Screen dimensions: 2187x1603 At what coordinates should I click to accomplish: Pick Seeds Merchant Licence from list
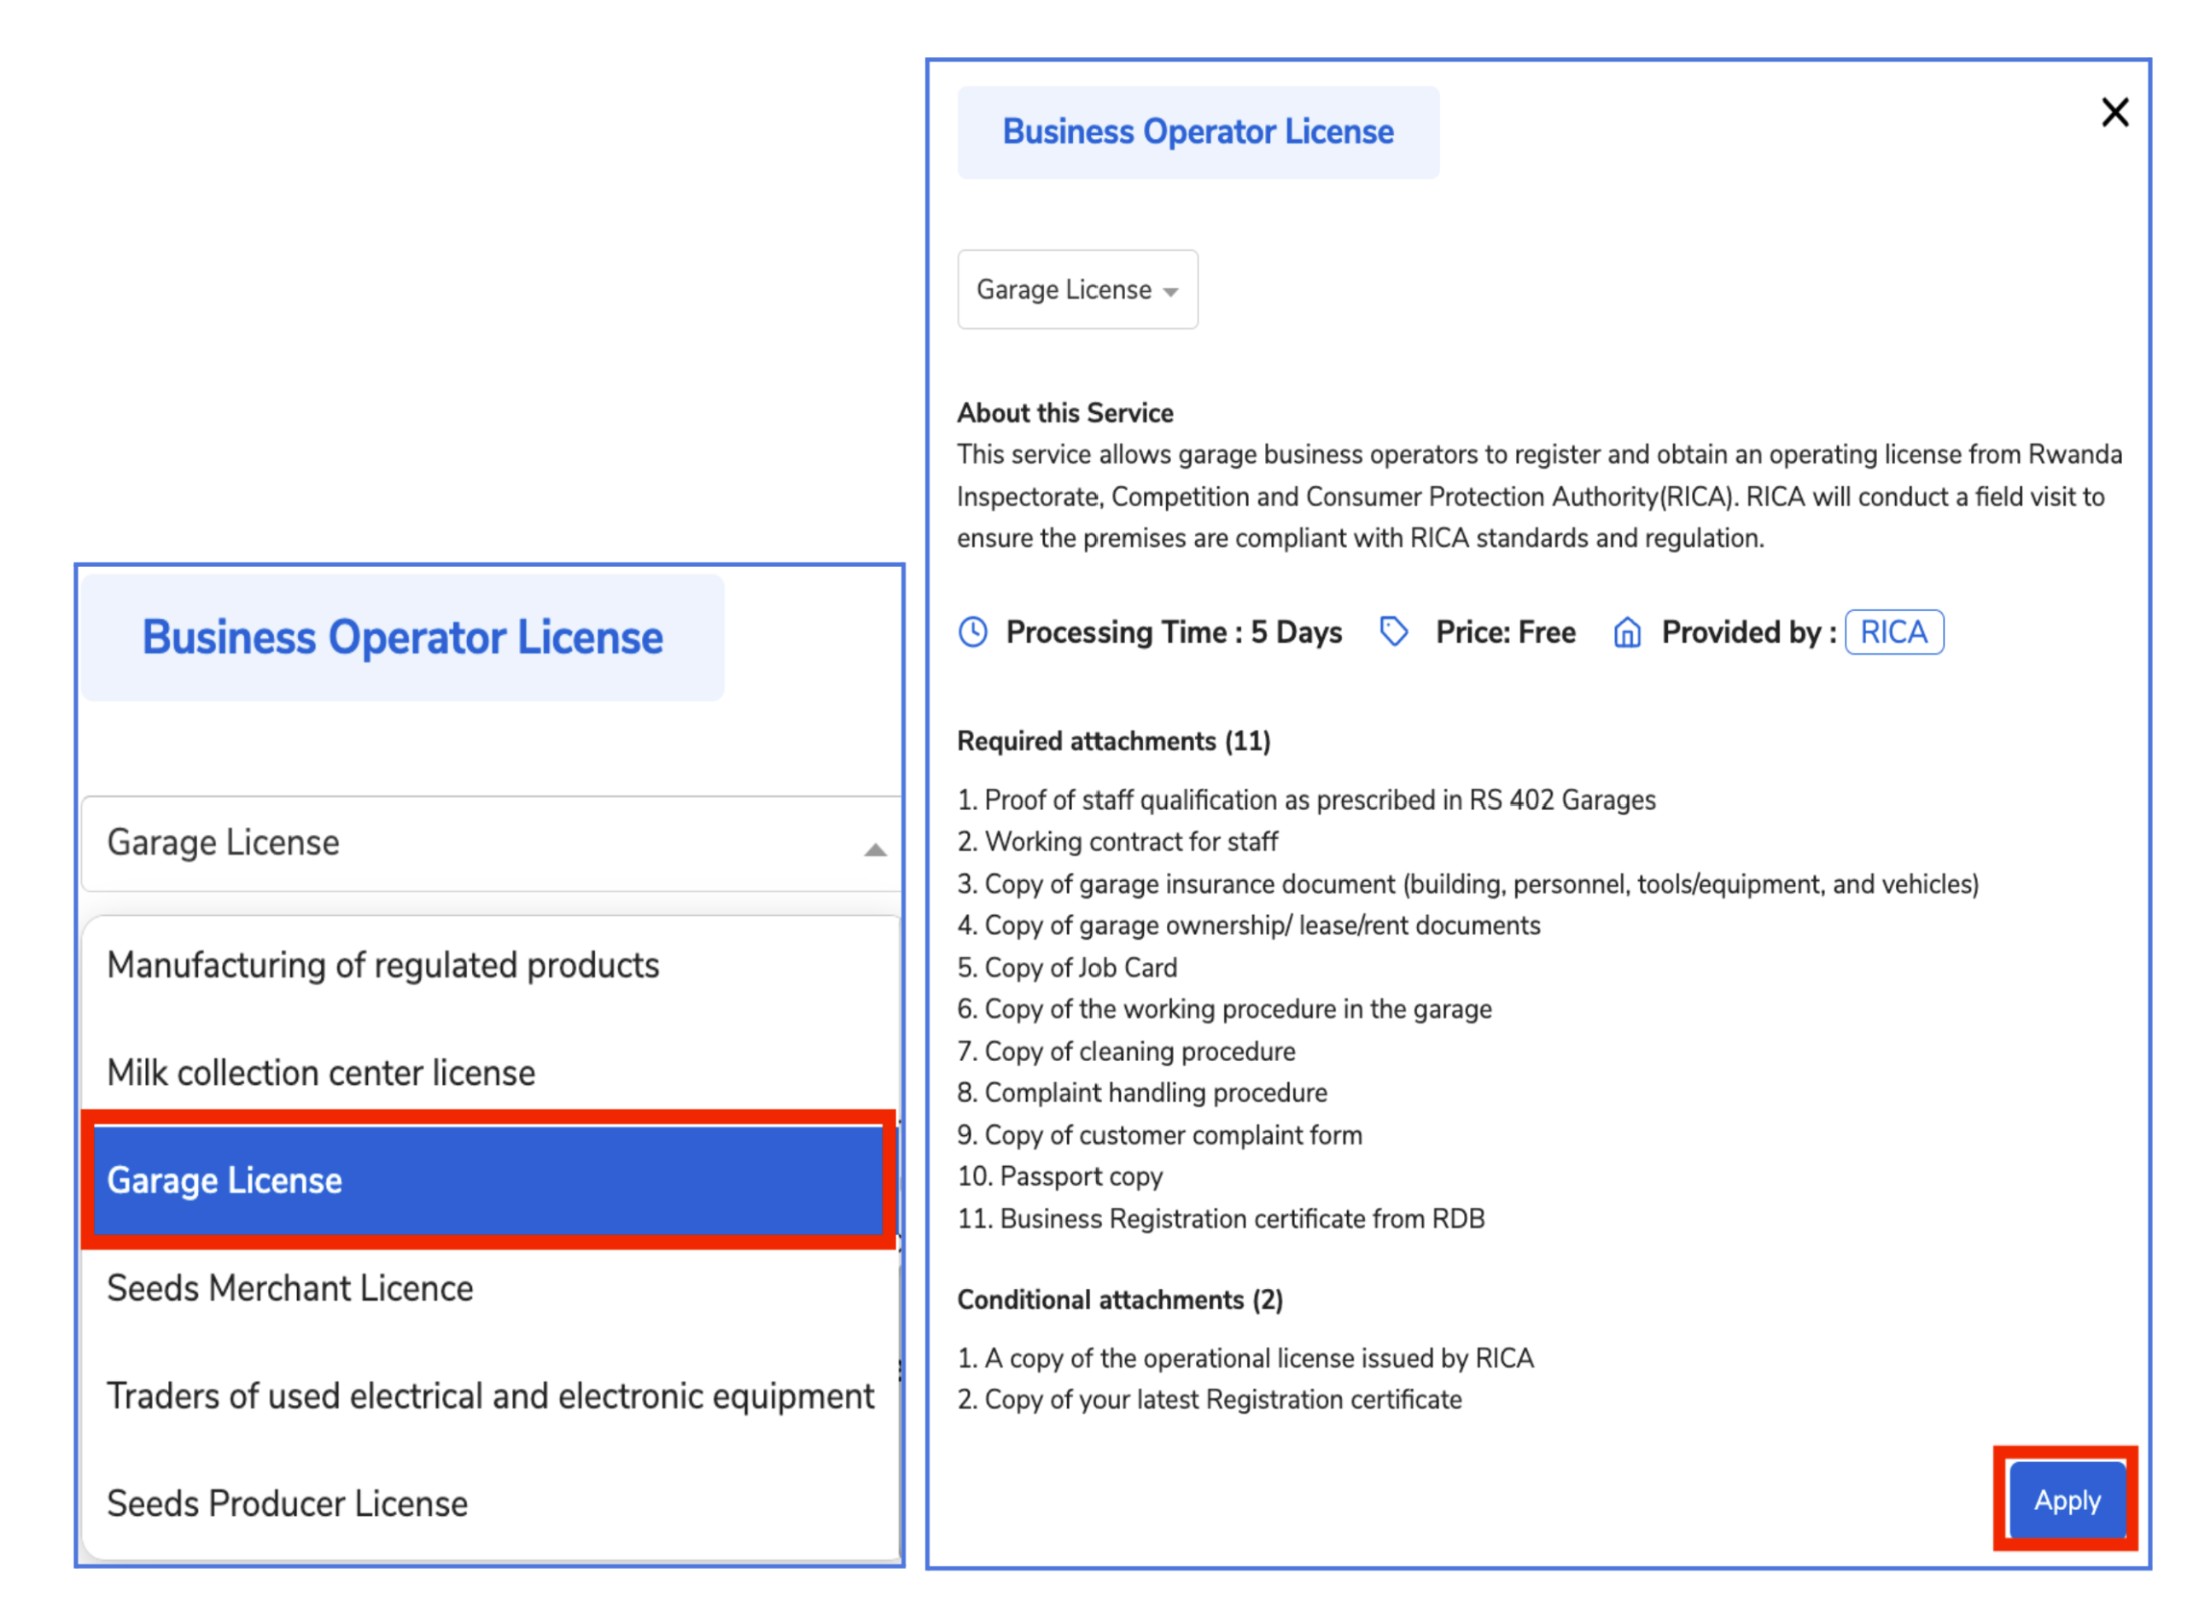click(290, 1289)
